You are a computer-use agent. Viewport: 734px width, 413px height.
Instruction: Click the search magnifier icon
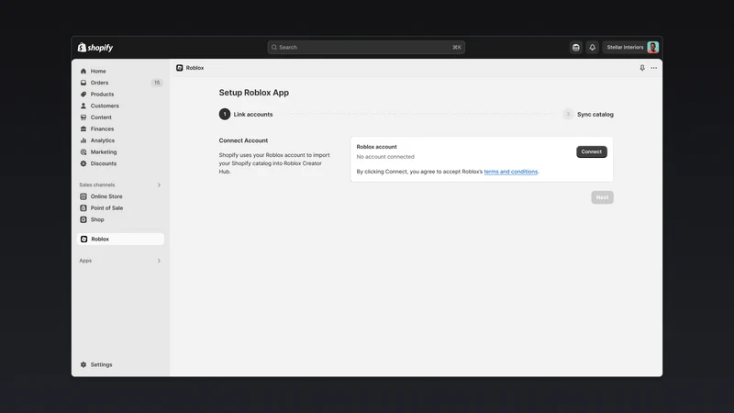[274, 48]
